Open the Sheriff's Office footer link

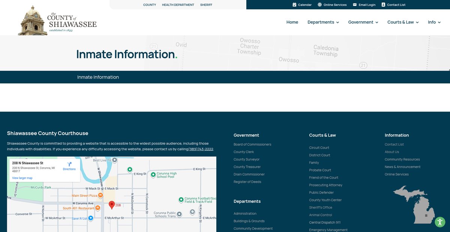point(321,208)
